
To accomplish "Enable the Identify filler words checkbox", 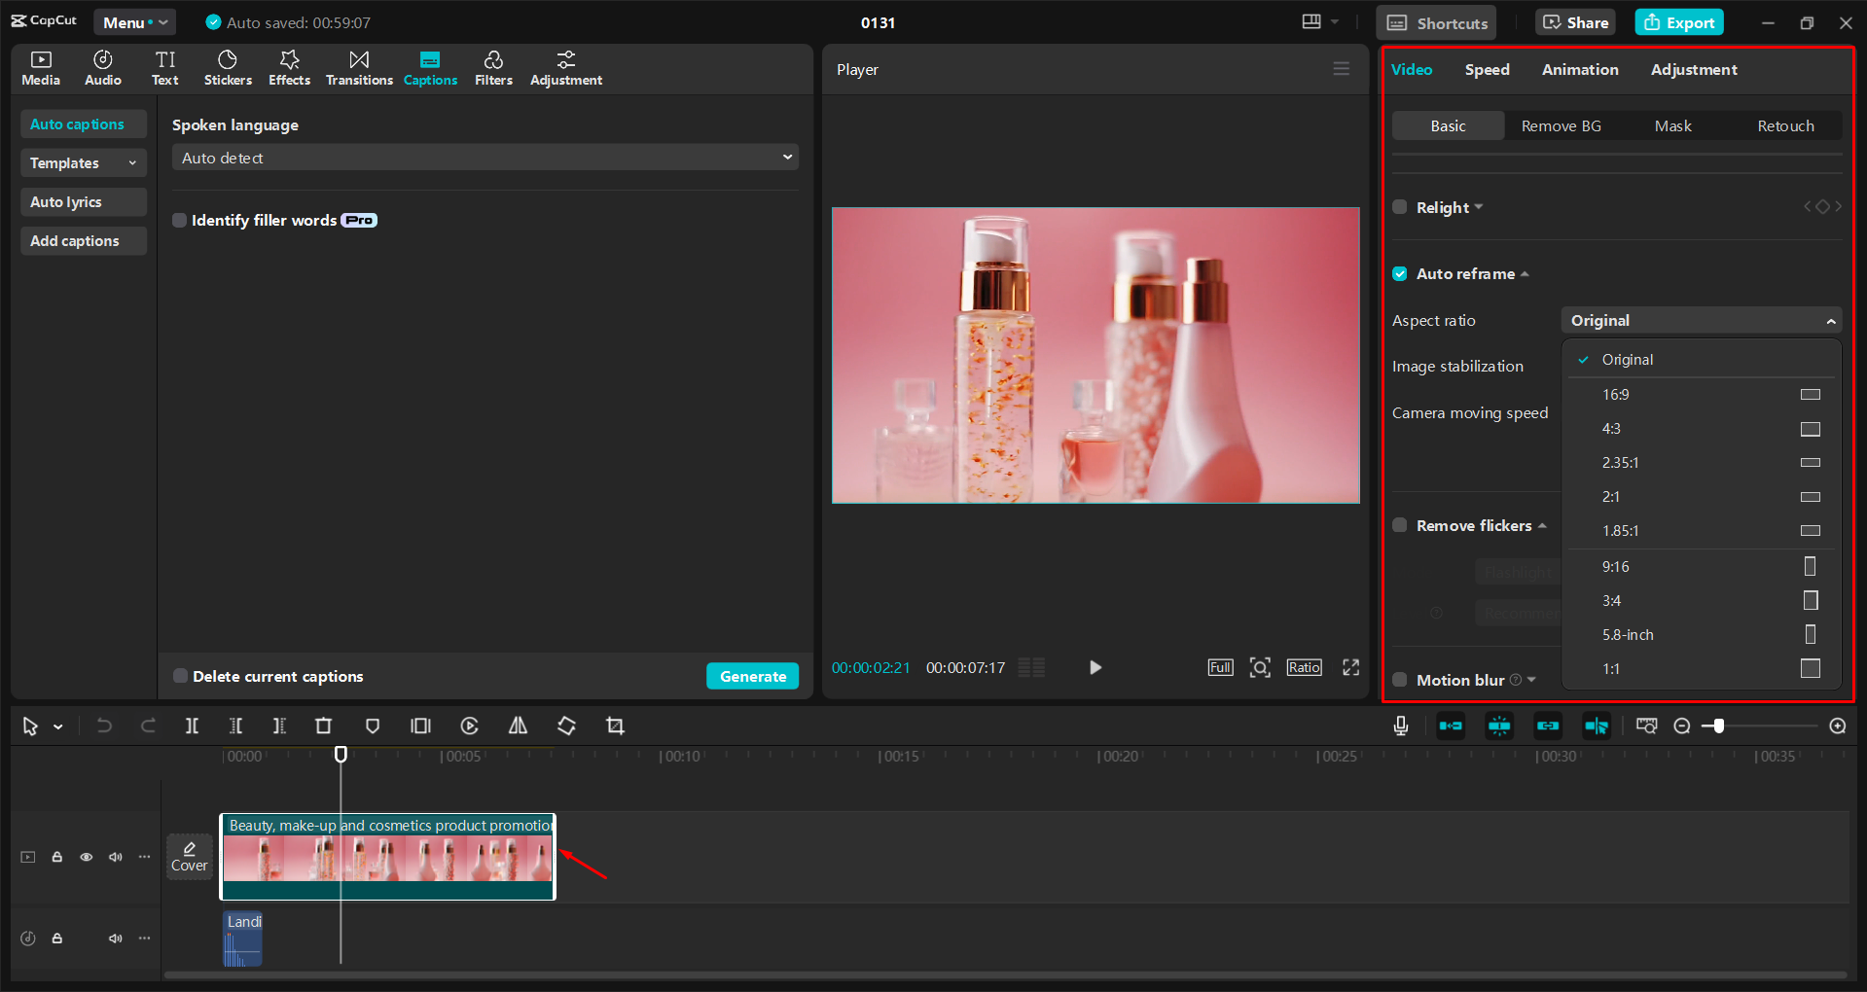I will pos(180,221).
